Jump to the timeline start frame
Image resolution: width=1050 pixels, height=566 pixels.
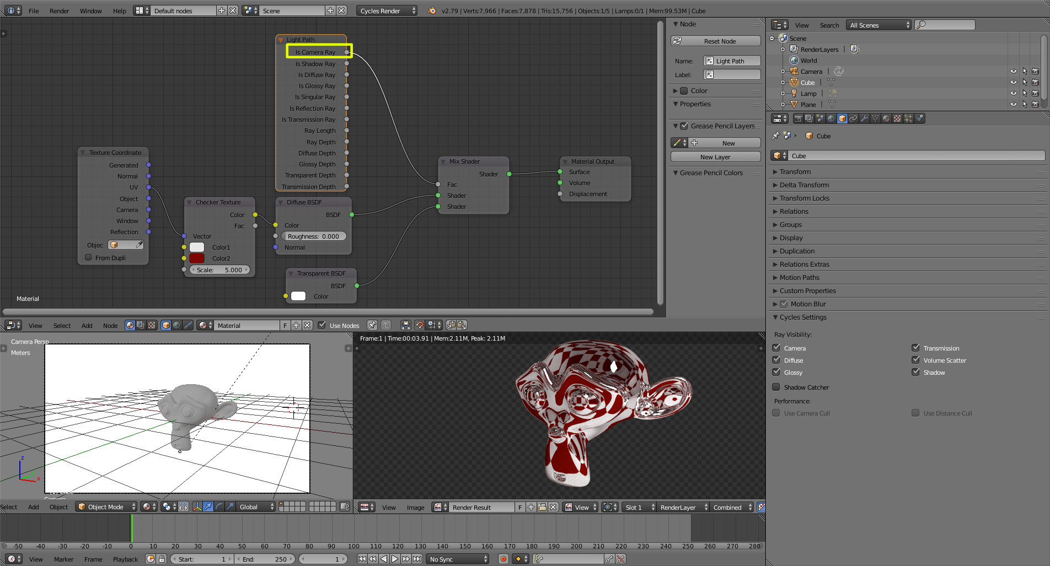tap(362, 559)
